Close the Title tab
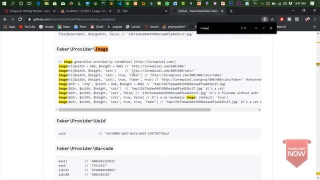 pyautogui.click(x=166, y=11)
